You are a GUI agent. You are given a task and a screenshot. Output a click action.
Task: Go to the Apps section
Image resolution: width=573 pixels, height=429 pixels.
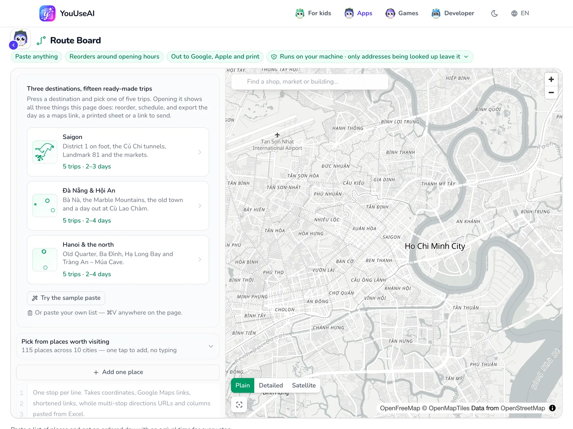click(x=358, y=13)
